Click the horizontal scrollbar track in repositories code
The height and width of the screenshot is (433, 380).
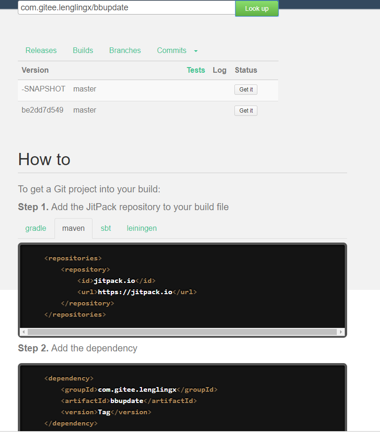click(x=182, y=332)
